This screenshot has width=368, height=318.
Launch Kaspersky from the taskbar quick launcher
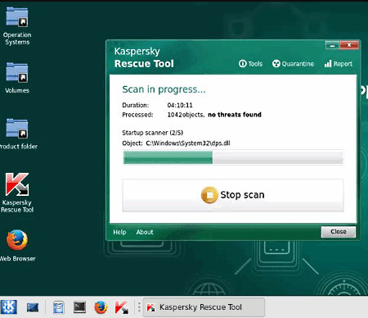[121, 307]
